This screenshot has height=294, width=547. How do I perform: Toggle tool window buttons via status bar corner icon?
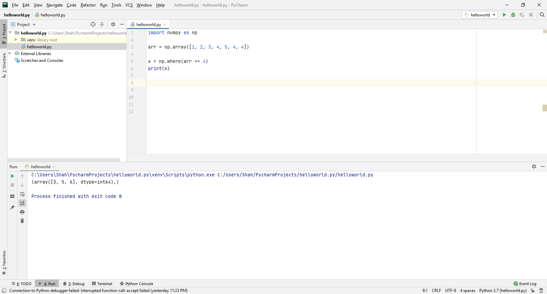tap(4, 291)
